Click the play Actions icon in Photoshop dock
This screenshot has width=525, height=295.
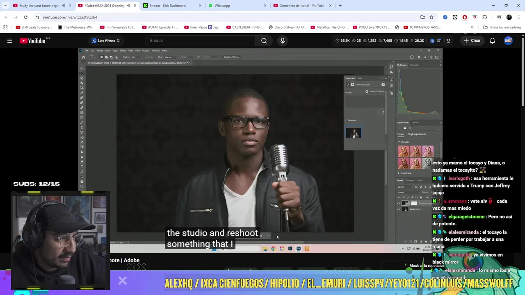tap(391, 72)
